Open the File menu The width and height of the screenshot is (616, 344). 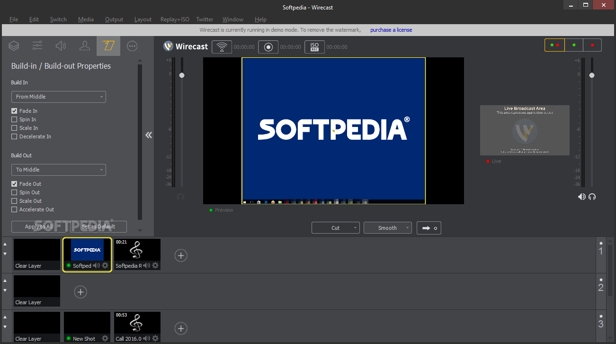[14, 19]
